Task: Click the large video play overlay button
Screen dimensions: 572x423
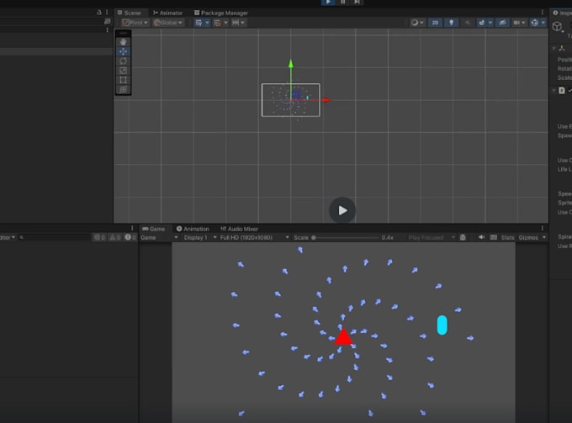Action: pyautogui.click(x=342, y=210)
